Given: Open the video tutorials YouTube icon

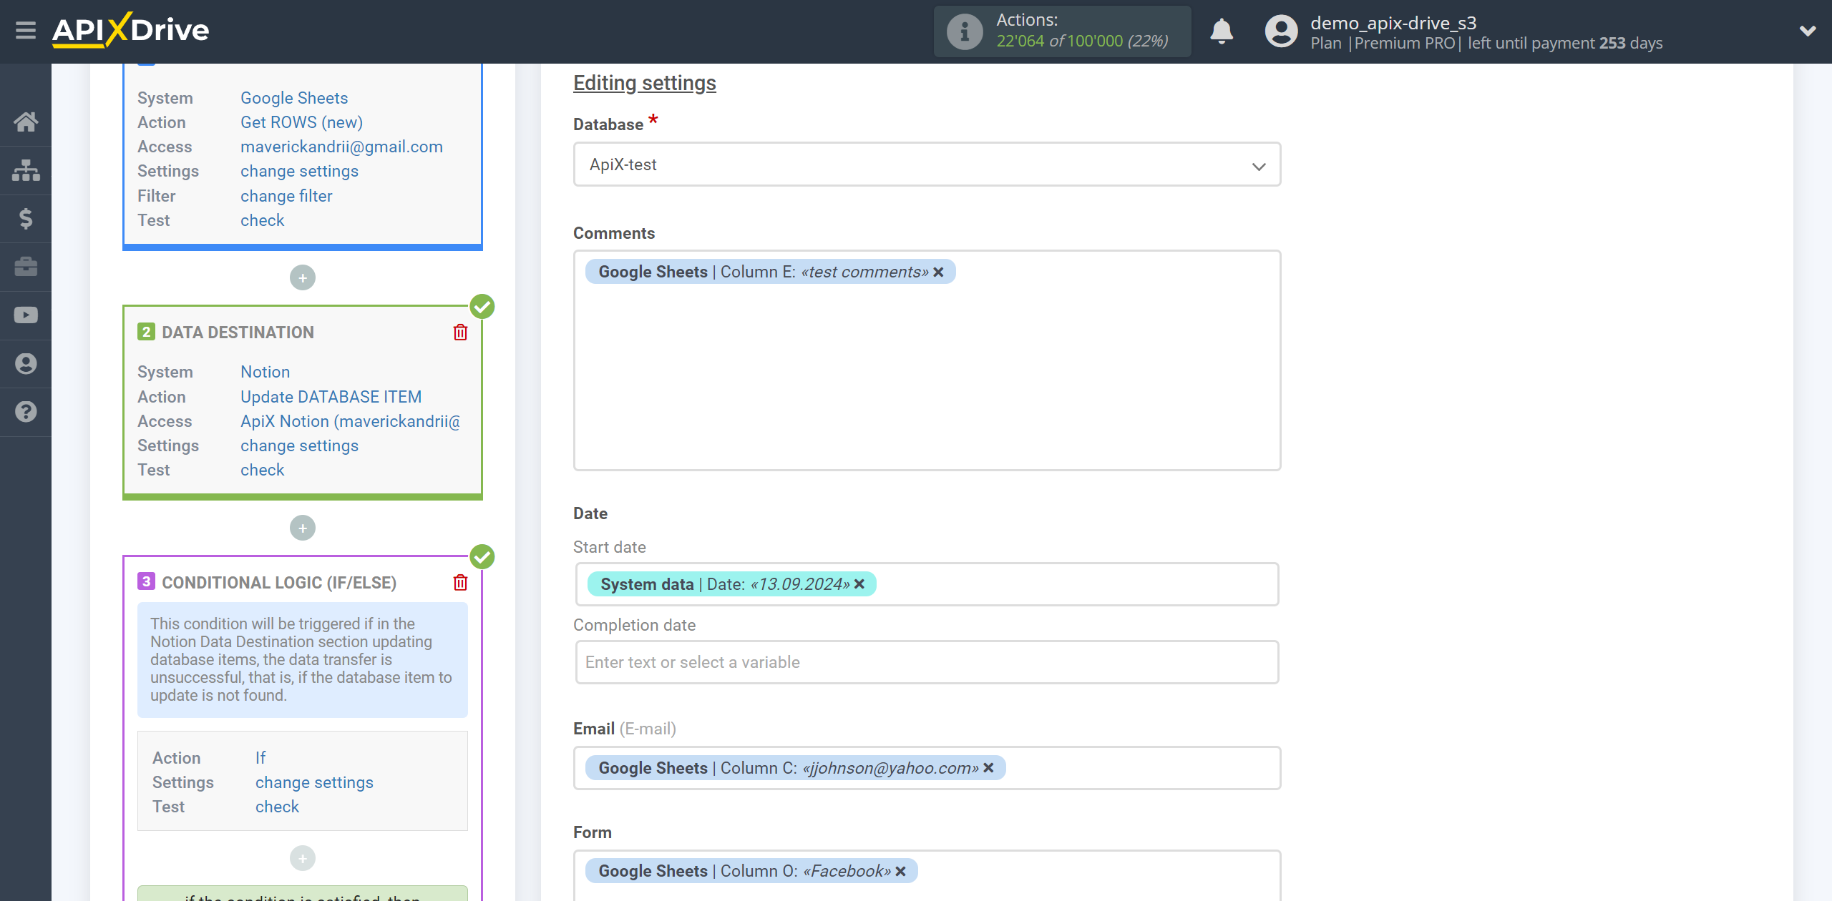Looking at the screenshot, I should pyautogui.click(x=26, y=315).
